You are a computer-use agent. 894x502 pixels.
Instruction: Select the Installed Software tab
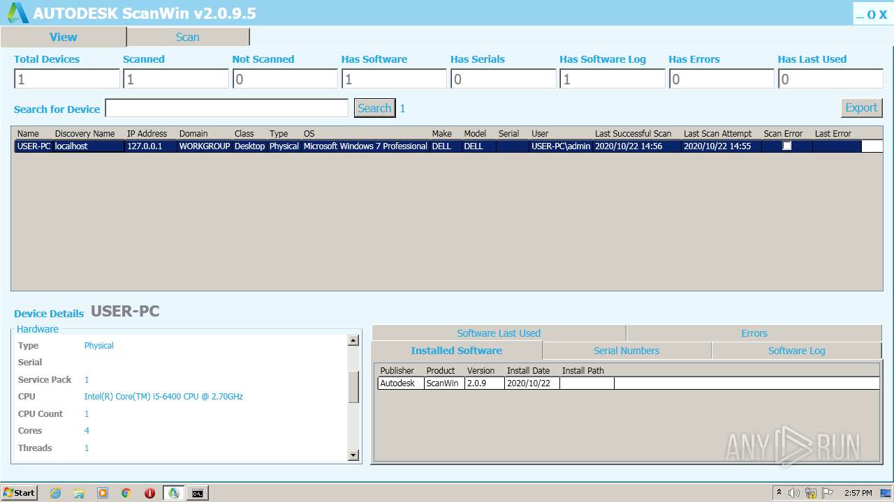[x=457, y=351]
